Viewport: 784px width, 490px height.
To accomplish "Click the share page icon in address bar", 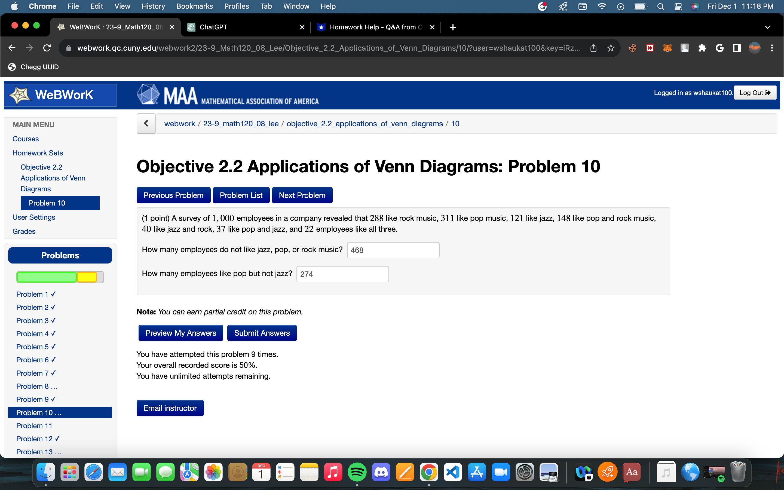I will [593, 48].
